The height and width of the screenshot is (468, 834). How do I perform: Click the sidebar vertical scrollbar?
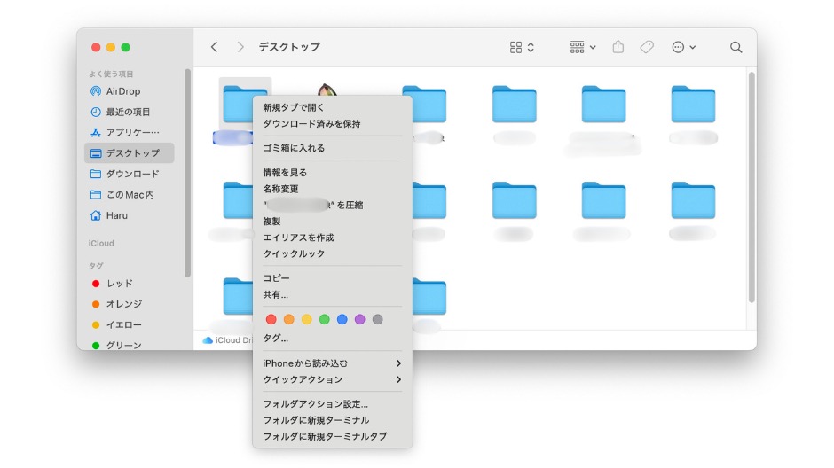(187, 173)
